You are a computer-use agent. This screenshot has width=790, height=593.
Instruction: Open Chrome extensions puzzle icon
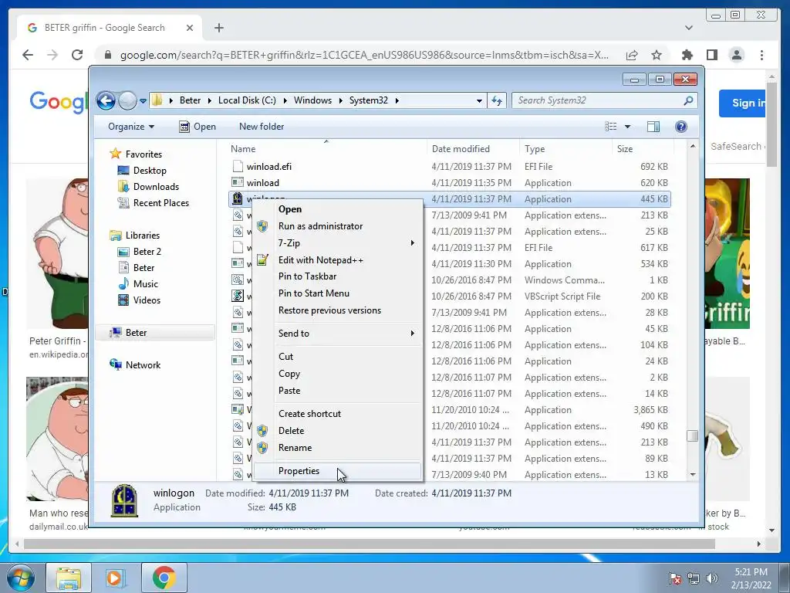click(687, 55)
